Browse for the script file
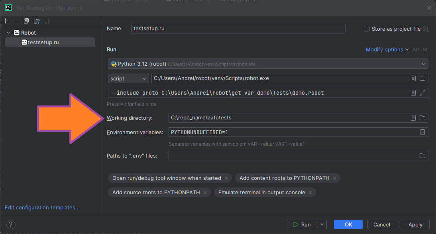436x234 pixels. (x=422, y=78)
